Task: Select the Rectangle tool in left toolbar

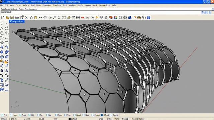Action: coord(7,38)
